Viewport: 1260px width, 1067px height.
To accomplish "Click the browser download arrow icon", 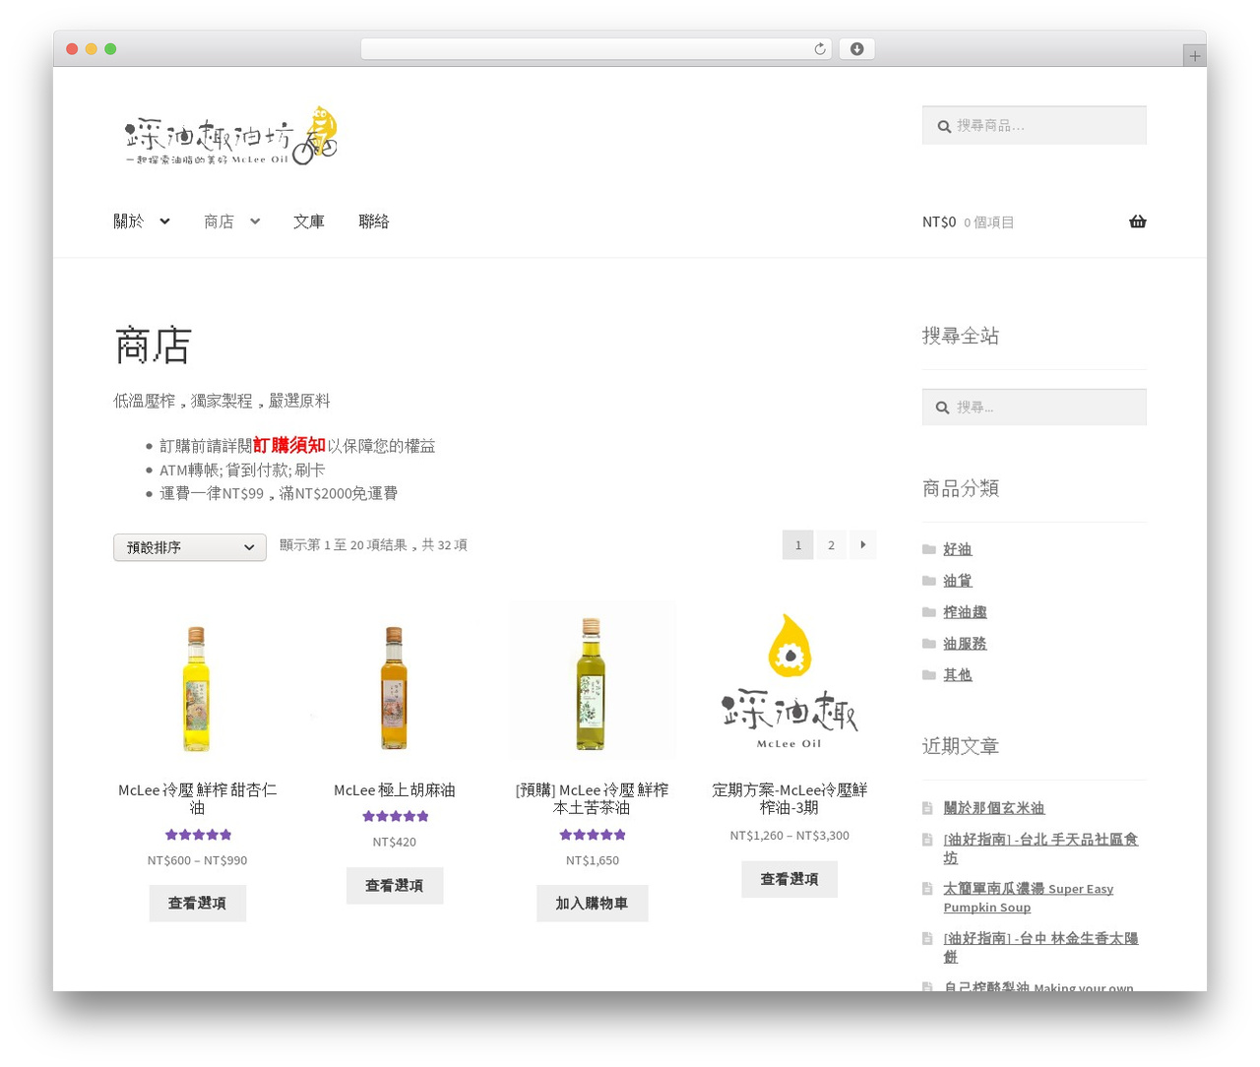I will click(856, 49).
